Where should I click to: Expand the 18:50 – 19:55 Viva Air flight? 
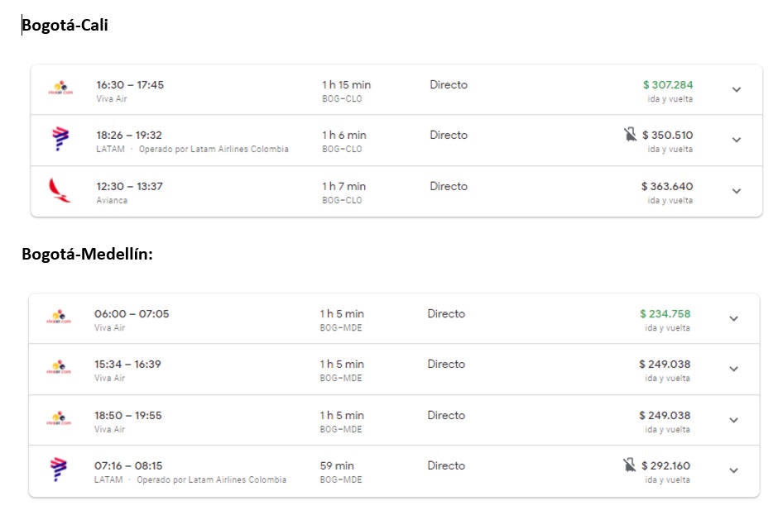[x=733, y=420]
